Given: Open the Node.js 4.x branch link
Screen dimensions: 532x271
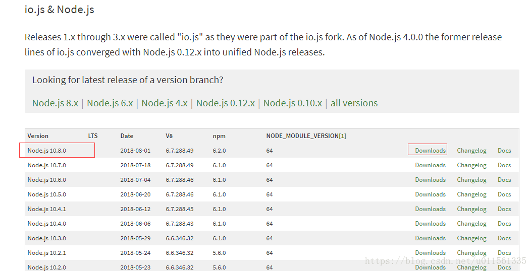Looking at the screenshot, I should (165, 103).
